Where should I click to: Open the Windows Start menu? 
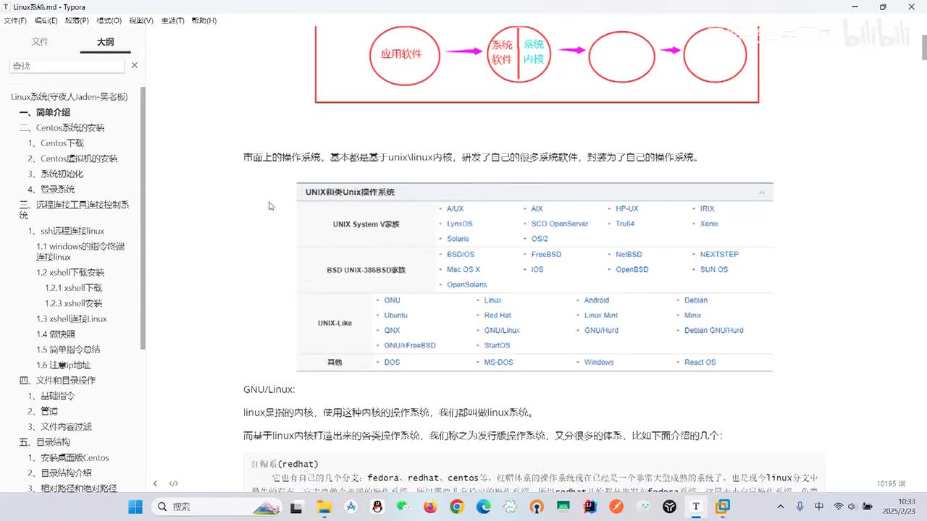[x=135, y=507]
